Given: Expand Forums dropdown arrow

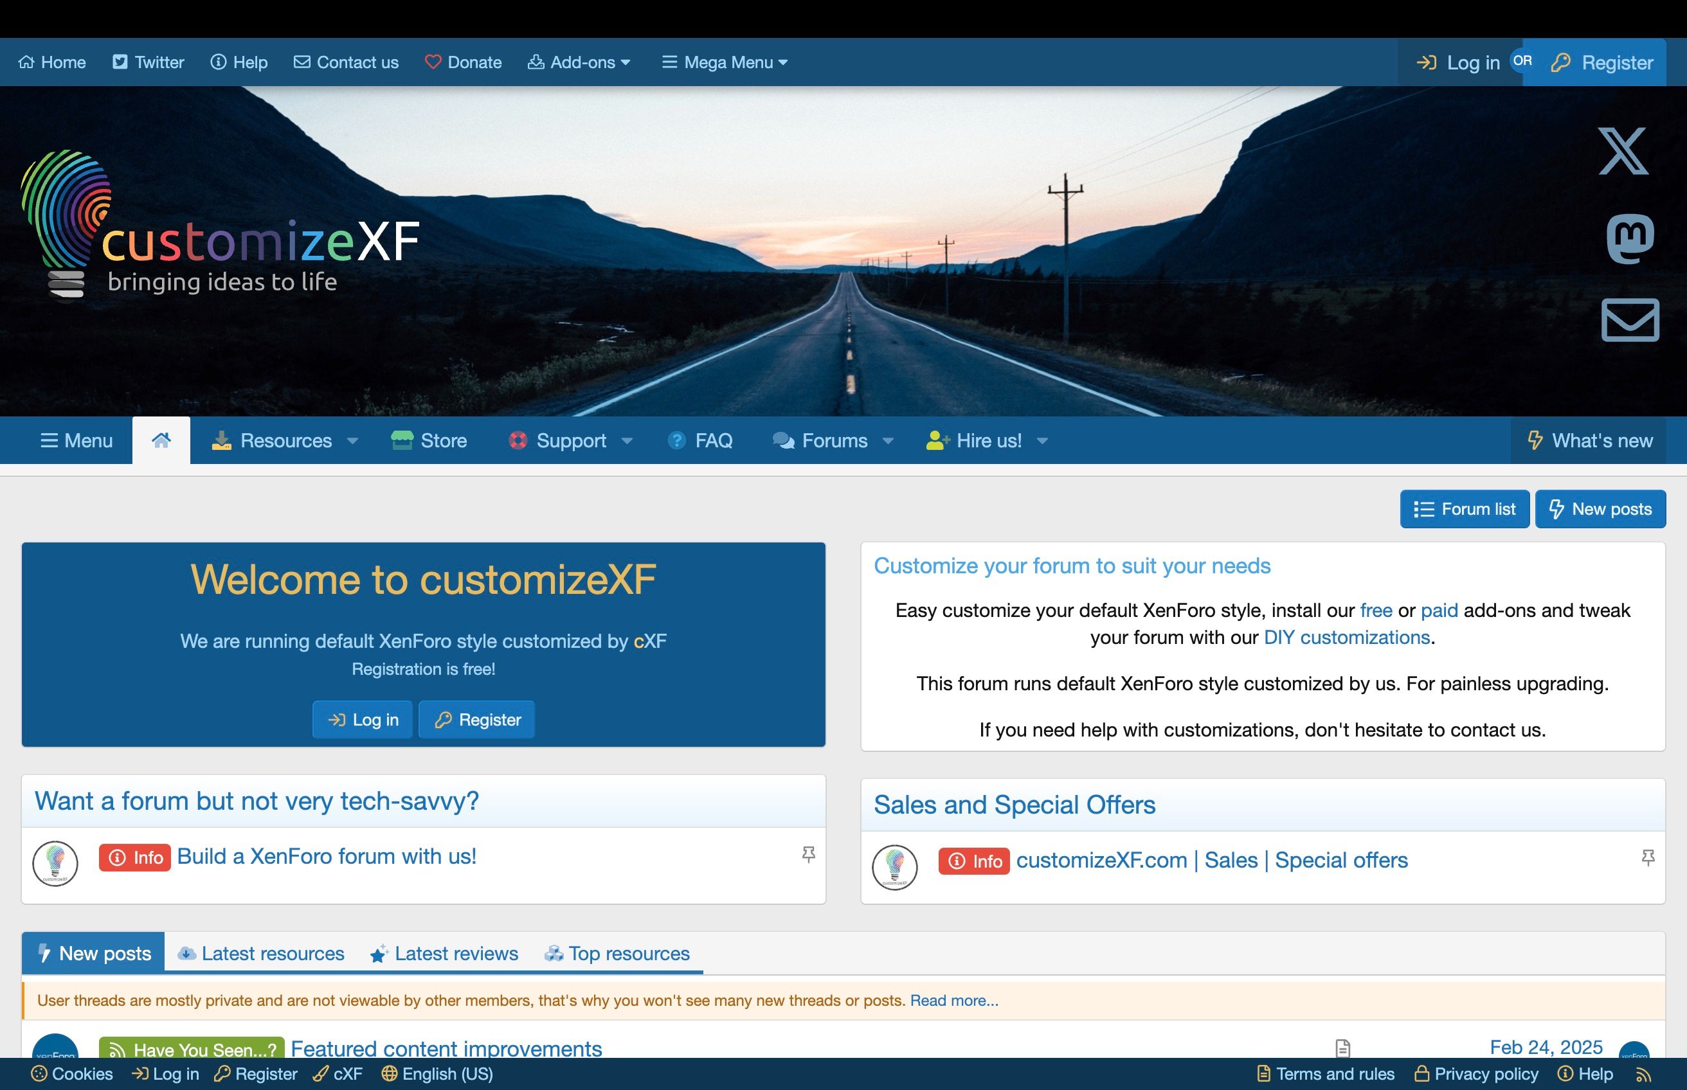Looking at the screenshot, I should (888, 441).
